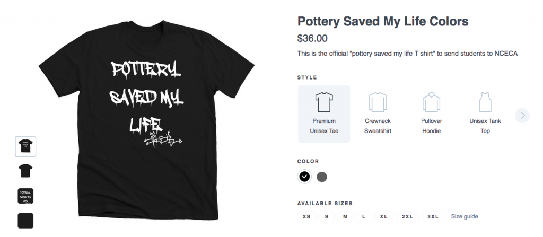The width and height of the screenshot is (543, 237).
Task: Choose size XS
Action: [x=306, y=216]
